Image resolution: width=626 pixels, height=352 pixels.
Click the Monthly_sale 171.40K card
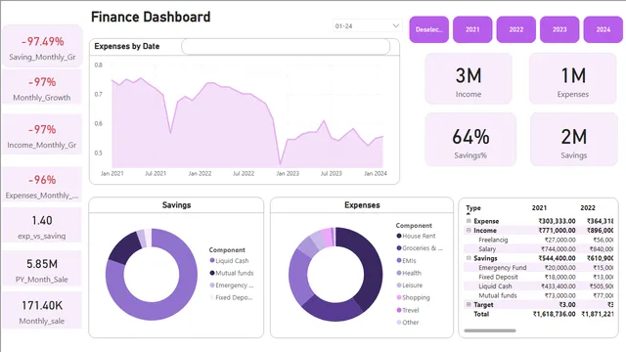pyautogui.click(x=42, y=310)
